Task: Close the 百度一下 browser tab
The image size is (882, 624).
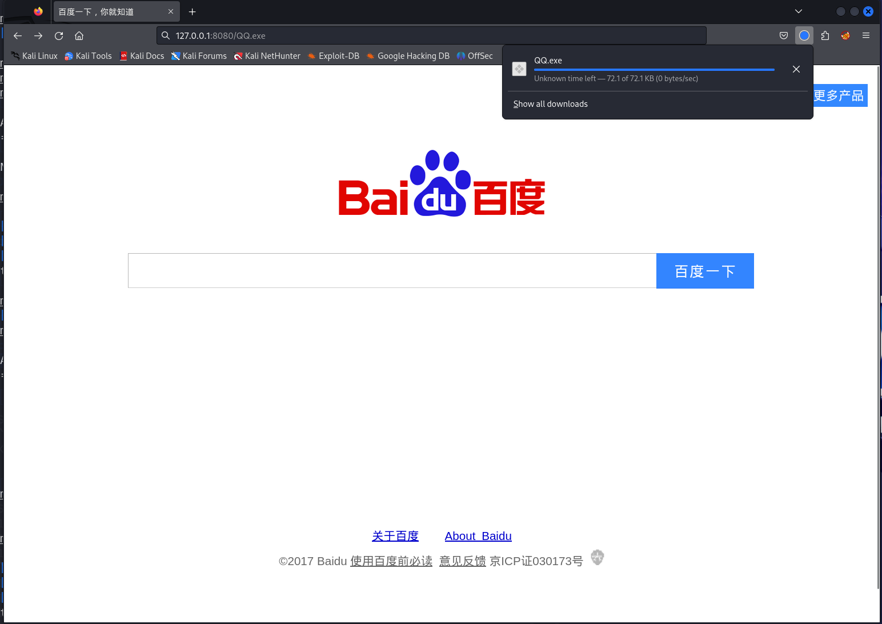Action: pyautogui.click(x=171, y=11)
